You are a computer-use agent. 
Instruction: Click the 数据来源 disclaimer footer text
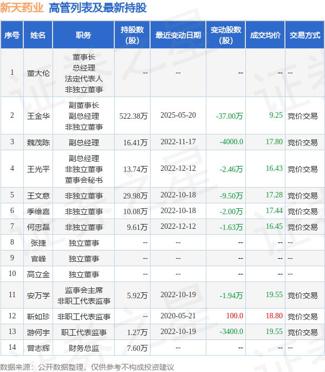87,367
